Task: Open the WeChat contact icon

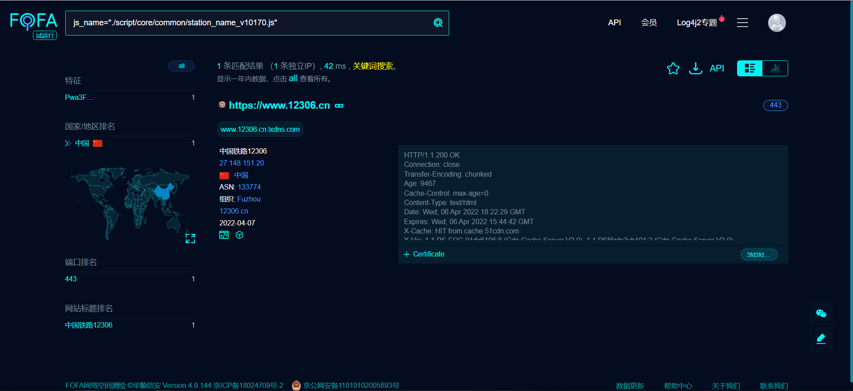Action: click(821, 313)
